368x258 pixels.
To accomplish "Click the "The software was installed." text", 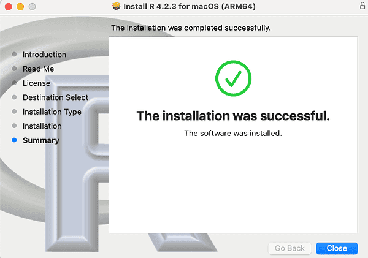I will pyautogui.click(x=233, y=133).
